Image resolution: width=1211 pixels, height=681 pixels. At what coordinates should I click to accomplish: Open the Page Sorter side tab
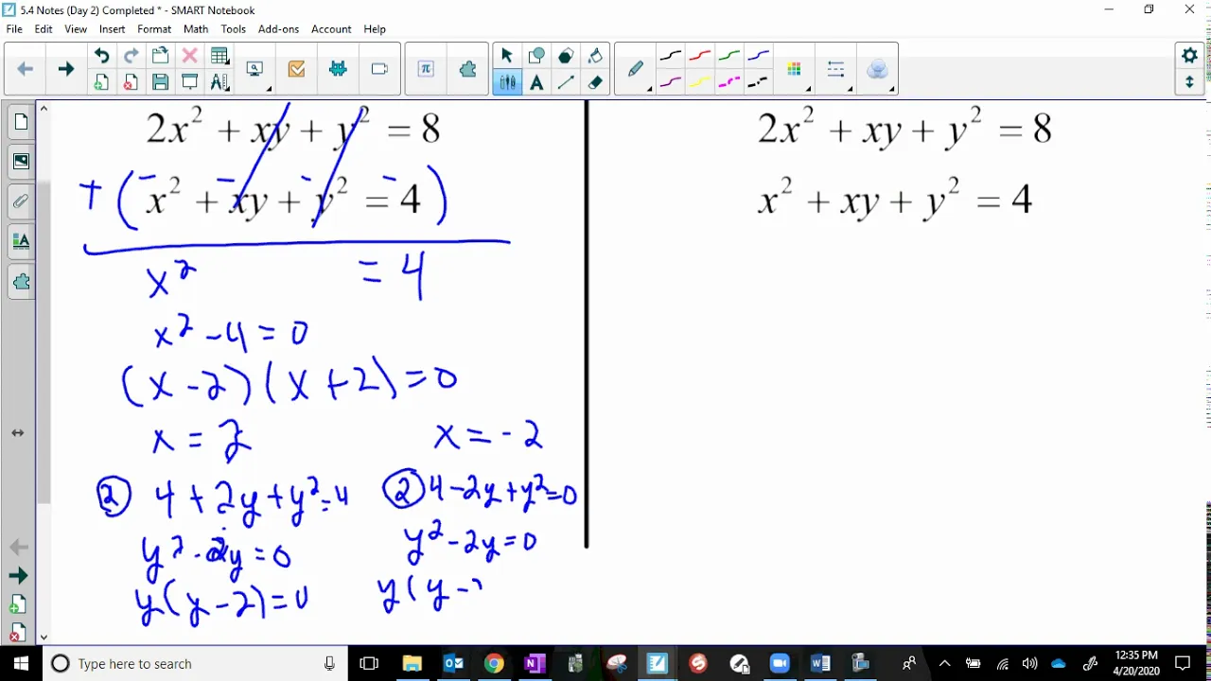21,122
